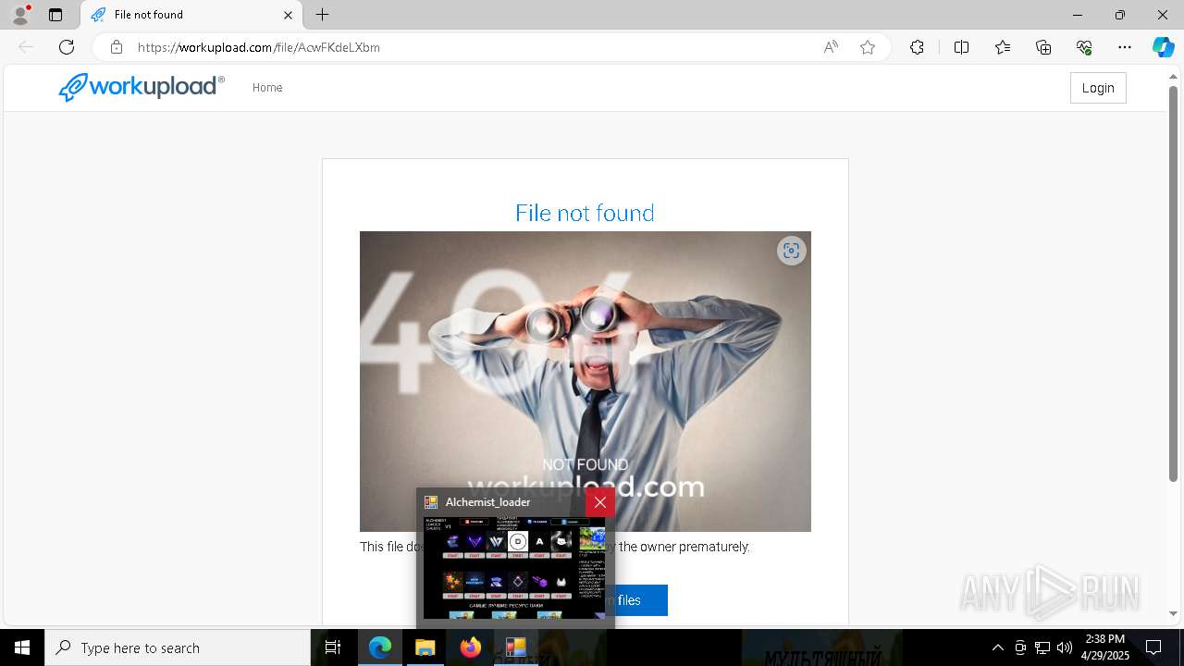Open a new browser tab
The image size is (1184, 666).
(322, 15)
